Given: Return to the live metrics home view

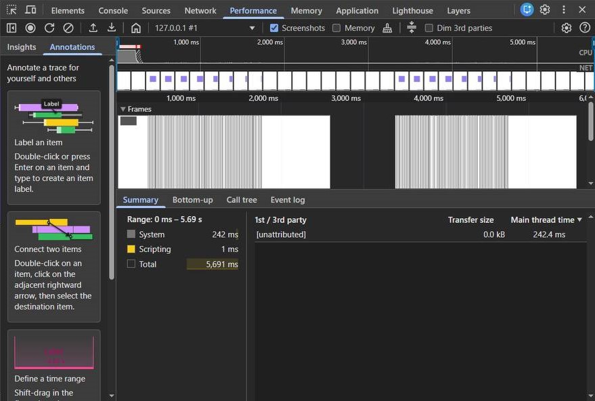Looking at the screenshot, I should point(137,28).
